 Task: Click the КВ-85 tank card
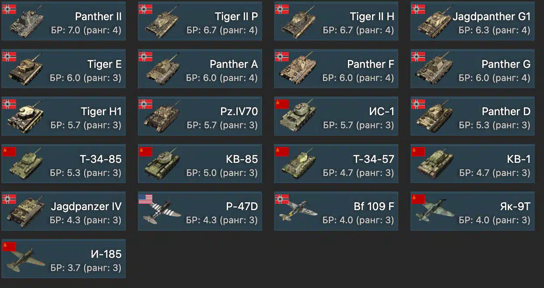200,164
